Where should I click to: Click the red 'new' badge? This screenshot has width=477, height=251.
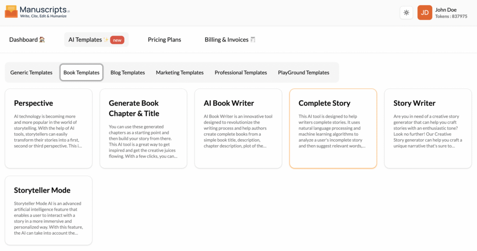pyautogui.click(x=117, y=40)
